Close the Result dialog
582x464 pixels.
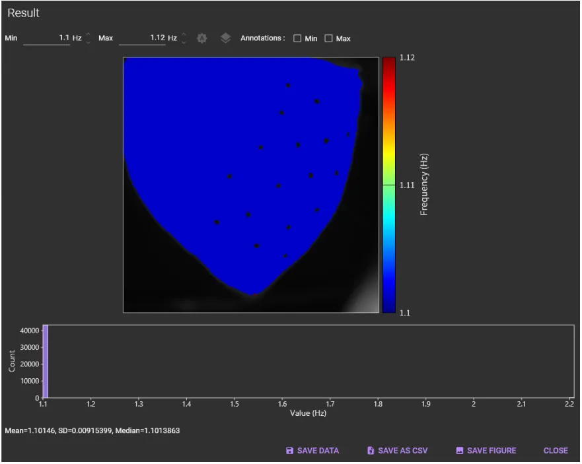pyautogui.click(x=555, y=451)
